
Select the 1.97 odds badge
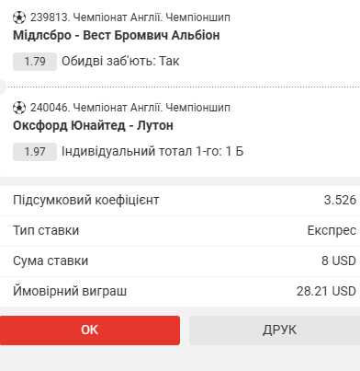[x=35, y=152]
